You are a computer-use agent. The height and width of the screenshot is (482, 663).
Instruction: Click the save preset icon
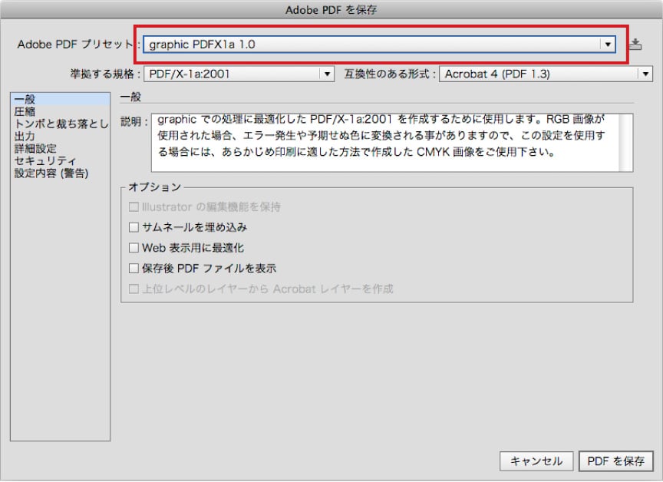coord(635,45)
